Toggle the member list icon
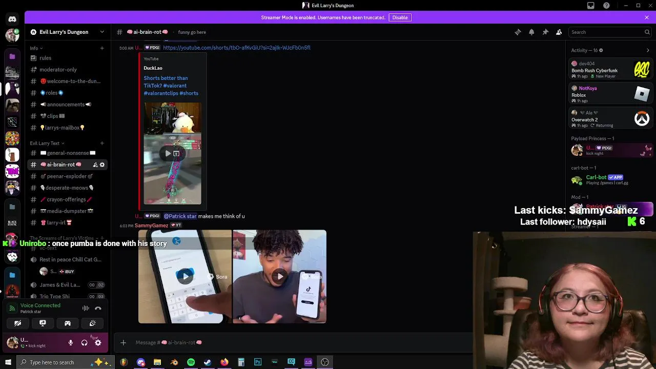 point(559,32)
